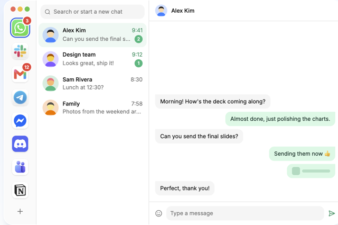Click message "Almost done, just polishing the charts."
Image resolution: width=338 pixels, height=225 pixels.
coord(280,119)
